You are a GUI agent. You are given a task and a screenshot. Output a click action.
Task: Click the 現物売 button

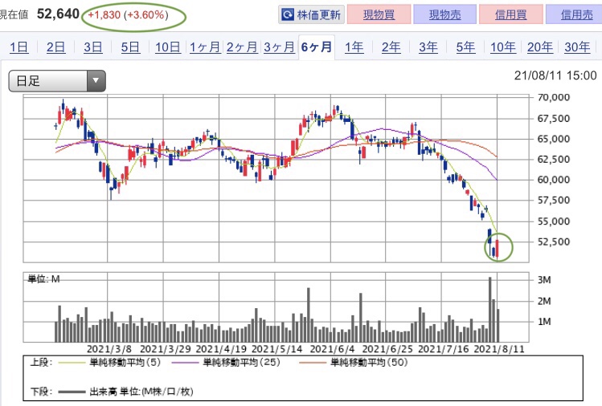coord(444,14)
